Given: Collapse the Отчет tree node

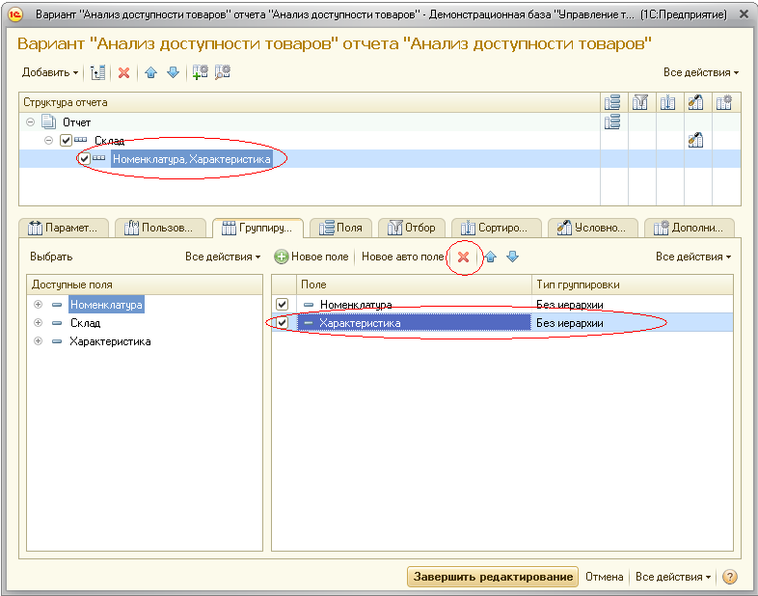Looking at the screenshot, I should coord(30,122).
